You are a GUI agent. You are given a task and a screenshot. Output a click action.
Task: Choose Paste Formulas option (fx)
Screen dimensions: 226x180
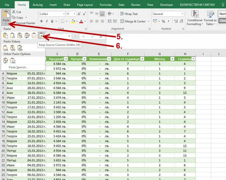point(12,35)
